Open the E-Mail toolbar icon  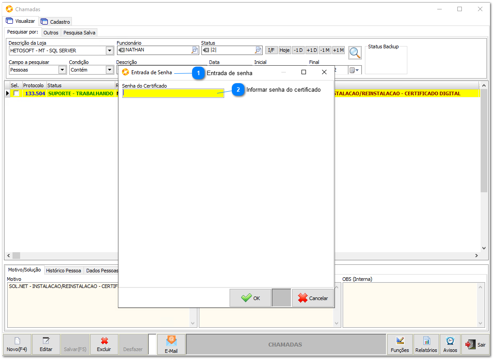(x=171, y=344)
